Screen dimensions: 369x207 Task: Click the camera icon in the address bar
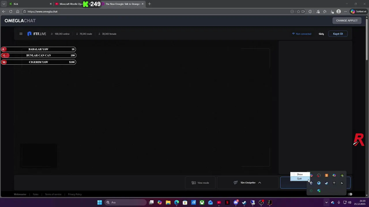point(303,11)
